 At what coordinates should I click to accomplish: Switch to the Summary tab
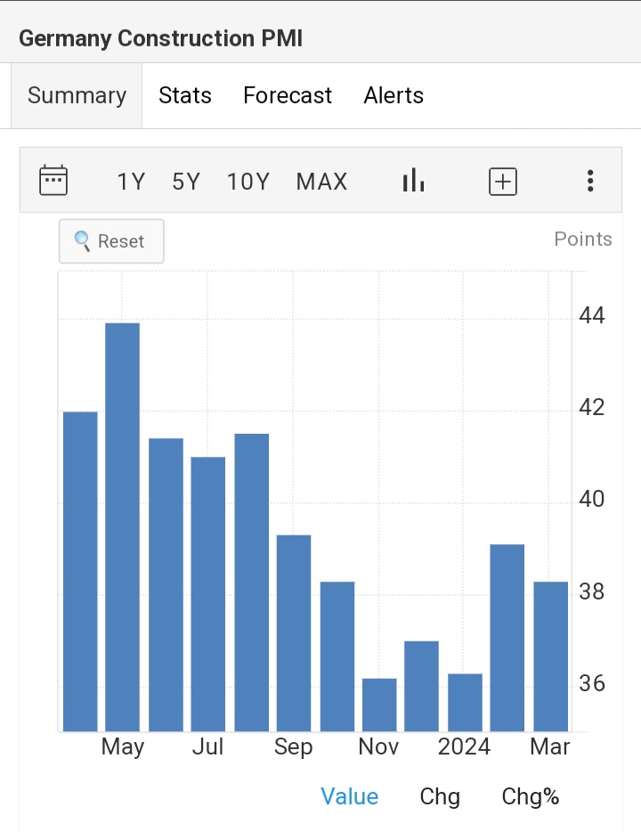[77, 95]
